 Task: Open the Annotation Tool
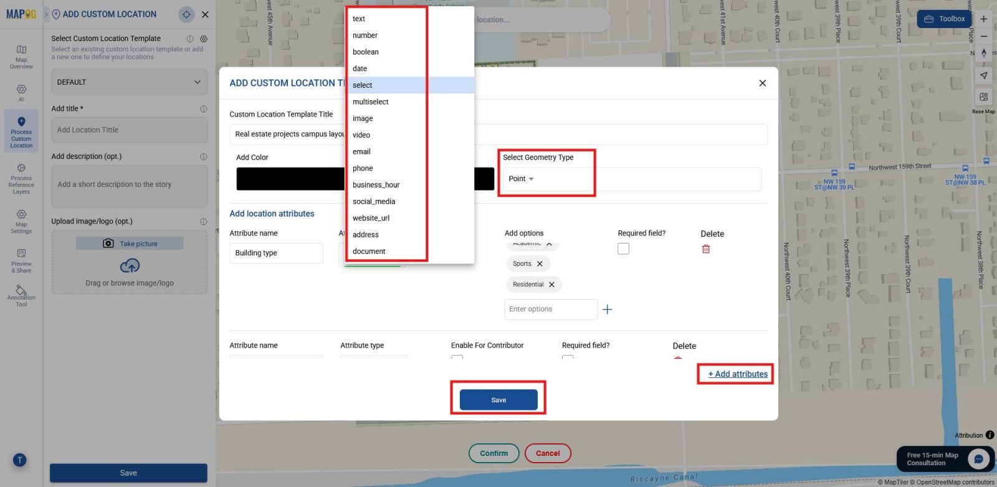click(x=21, y=296)
